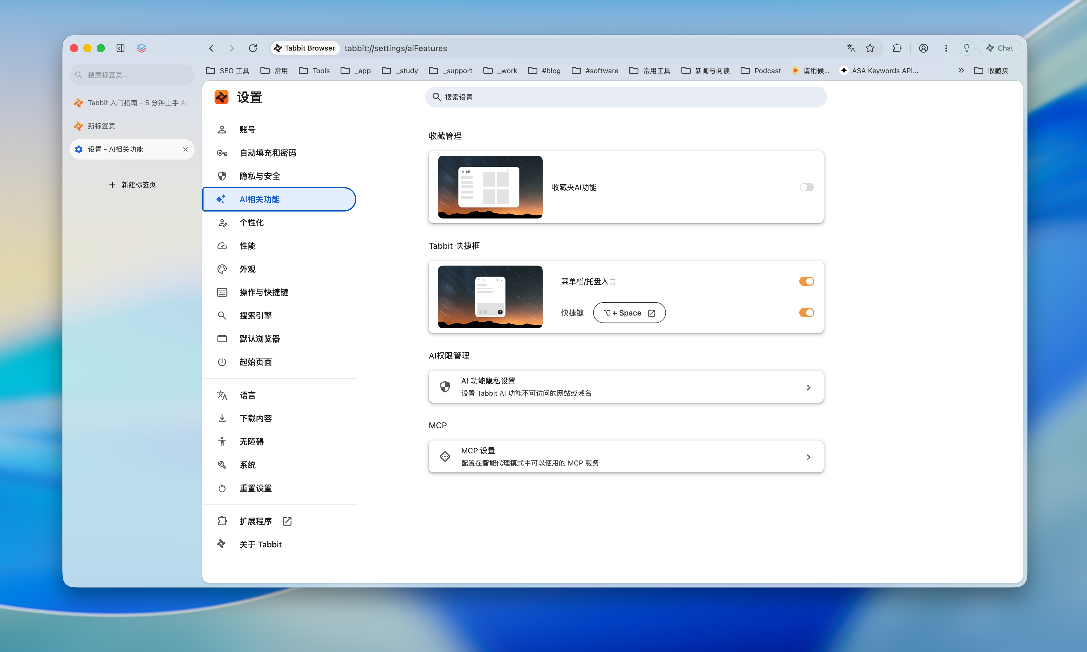
Task: Open the extensions puzzle icon
Action: pos(897,48)
